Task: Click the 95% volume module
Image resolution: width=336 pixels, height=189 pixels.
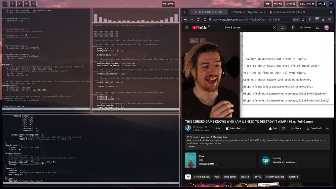Action: point(278,4)
